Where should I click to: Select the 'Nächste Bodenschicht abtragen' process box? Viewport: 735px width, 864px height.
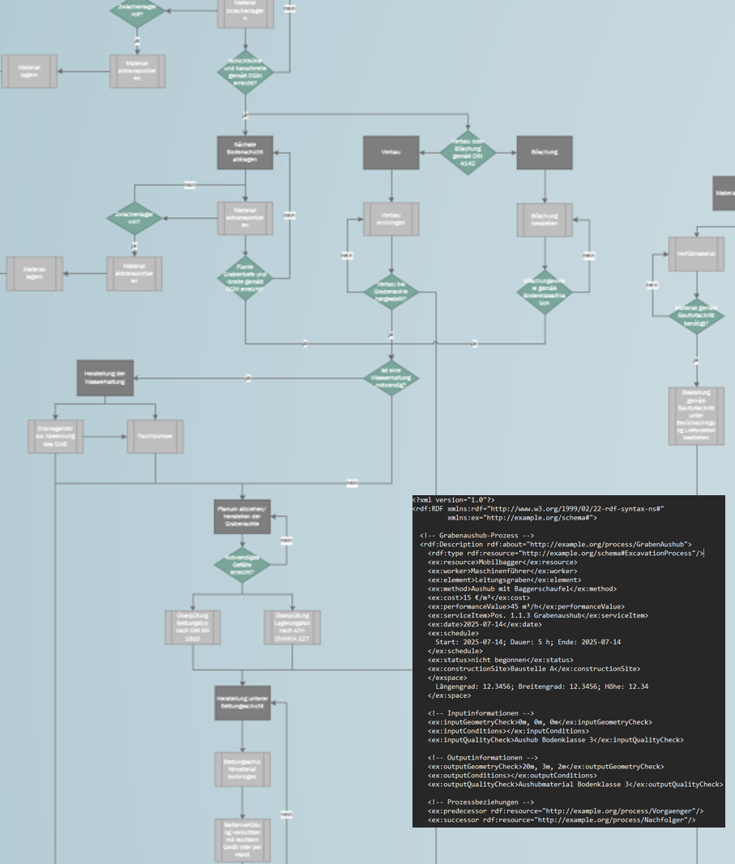pyautogui.click(x=245, y=152)
